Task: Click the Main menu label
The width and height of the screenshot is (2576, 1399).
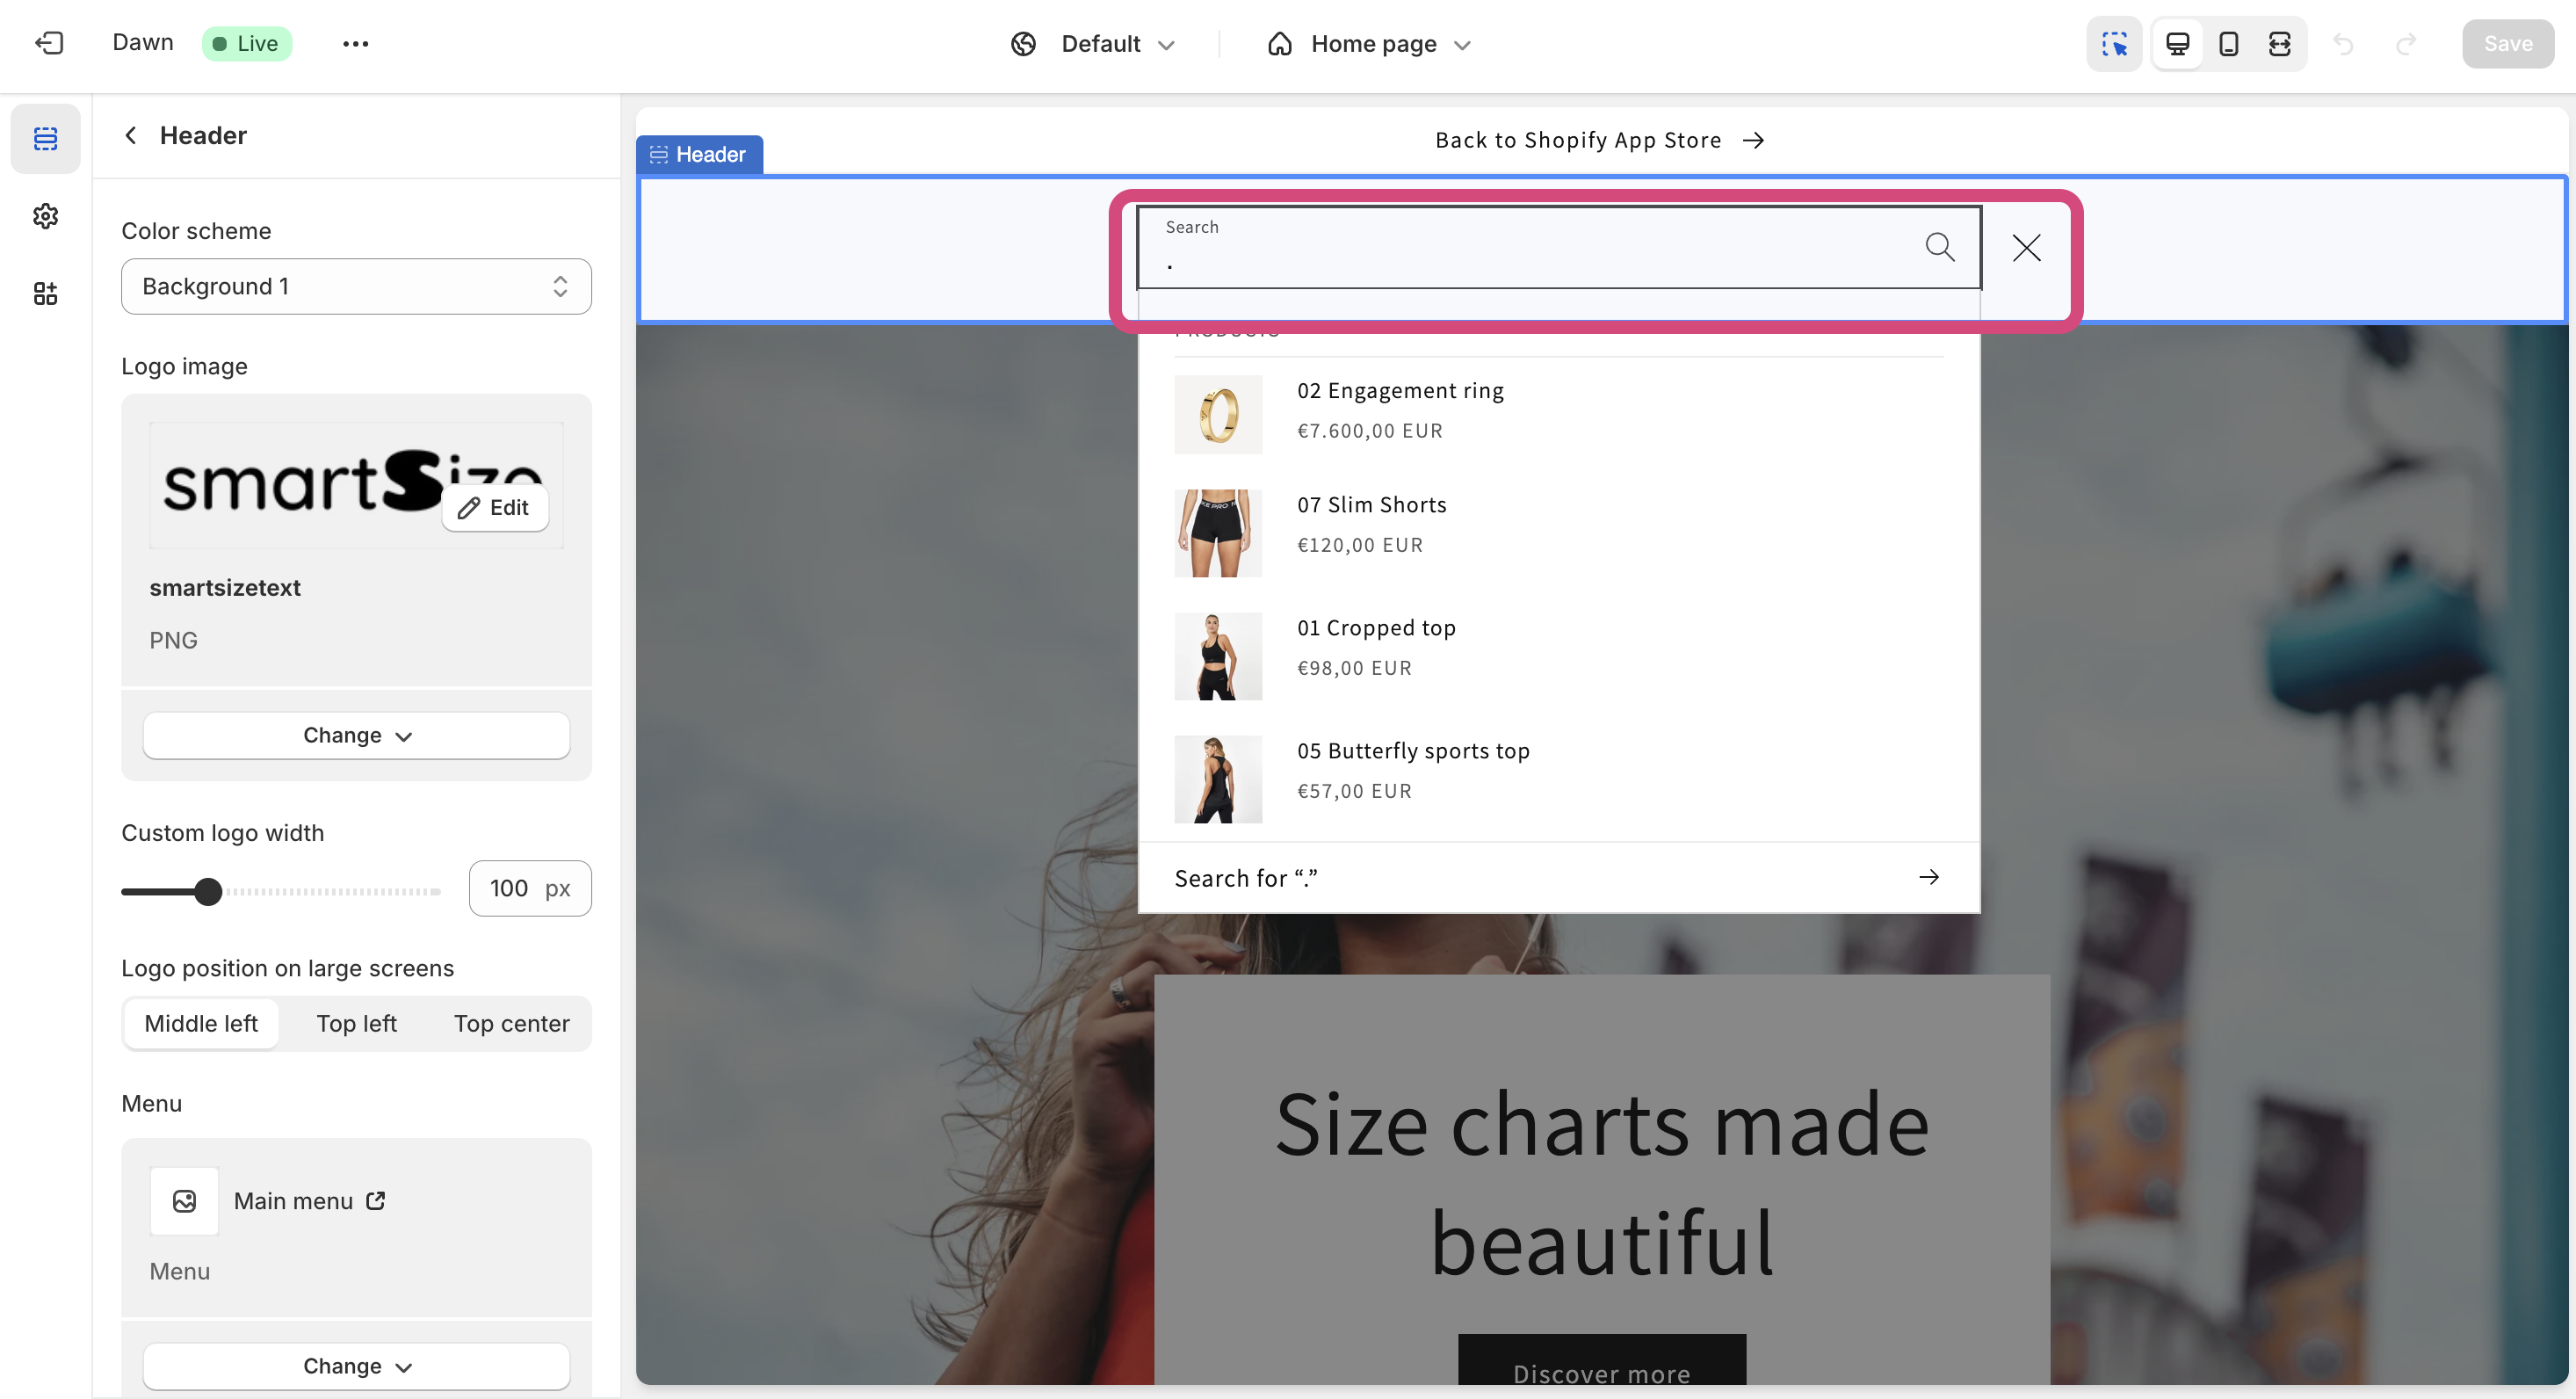Action: tap(293, 1201)
